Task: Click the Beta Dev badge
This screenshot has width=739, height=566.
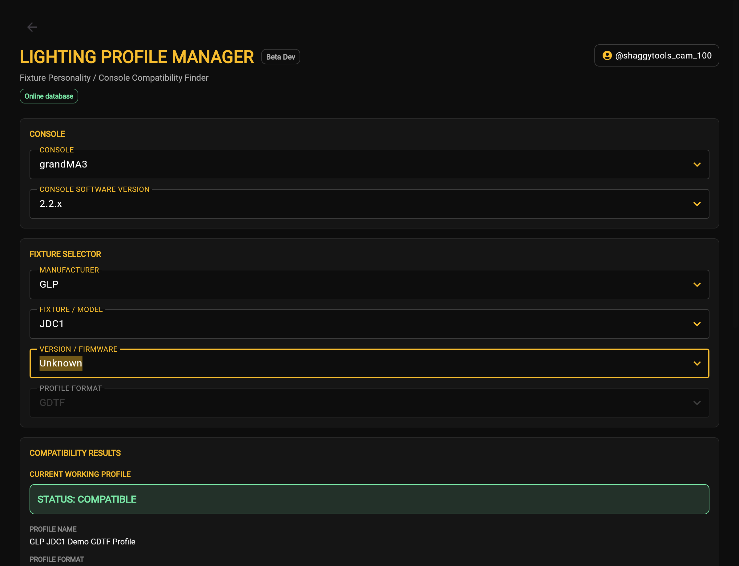Action: point(281,57)
